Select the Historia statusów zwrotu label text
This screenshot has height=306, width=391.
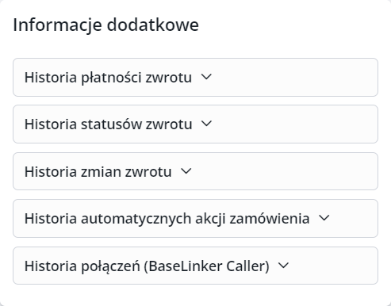click(108, 124)
